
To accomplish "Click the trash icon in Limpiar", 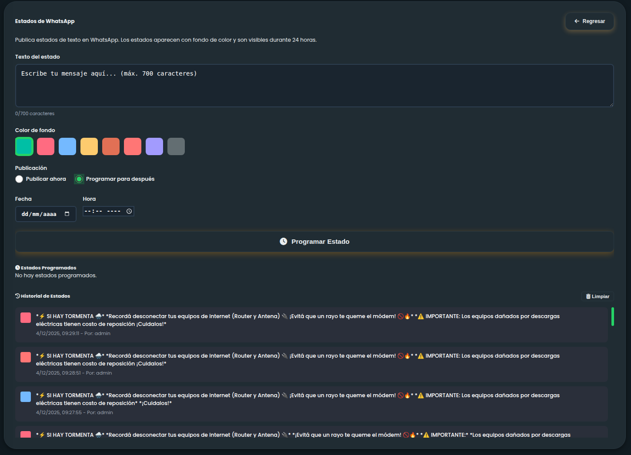I will (588, 296).
